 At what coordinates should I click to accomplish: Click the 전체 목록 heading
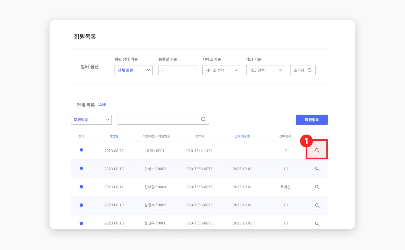pos(86,105)
